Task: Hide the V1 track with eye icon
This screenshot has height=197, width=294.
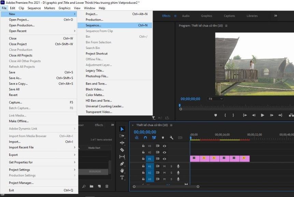Action: pos(165,159)
